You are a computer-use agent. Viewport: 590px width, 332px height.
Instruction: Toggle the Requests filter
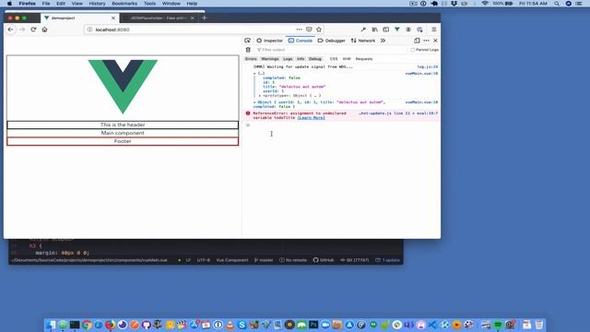point(364,59)
